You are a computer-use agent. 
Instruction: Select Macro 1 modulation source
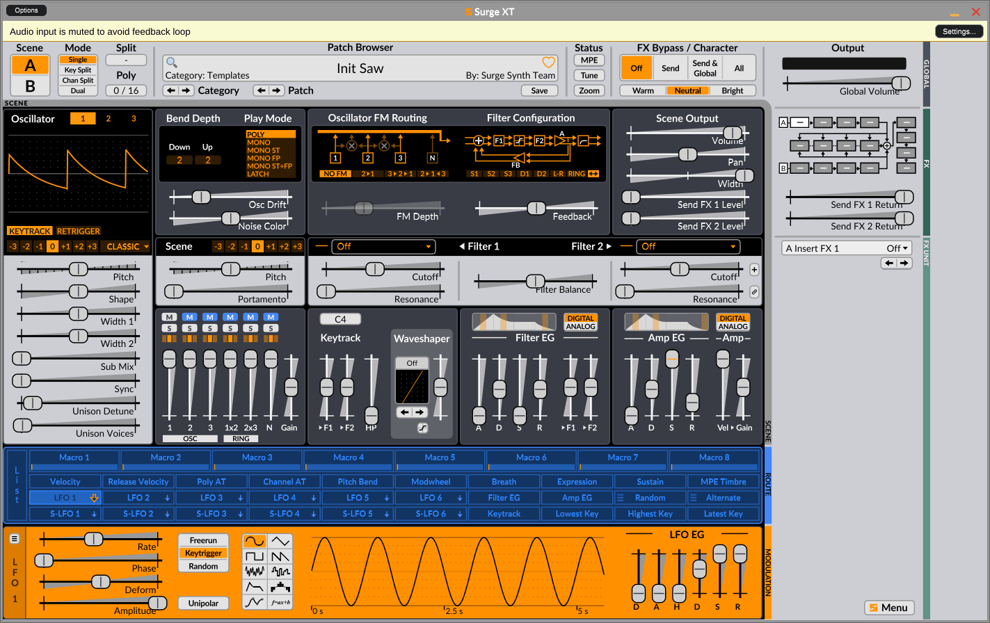[74, 460]
